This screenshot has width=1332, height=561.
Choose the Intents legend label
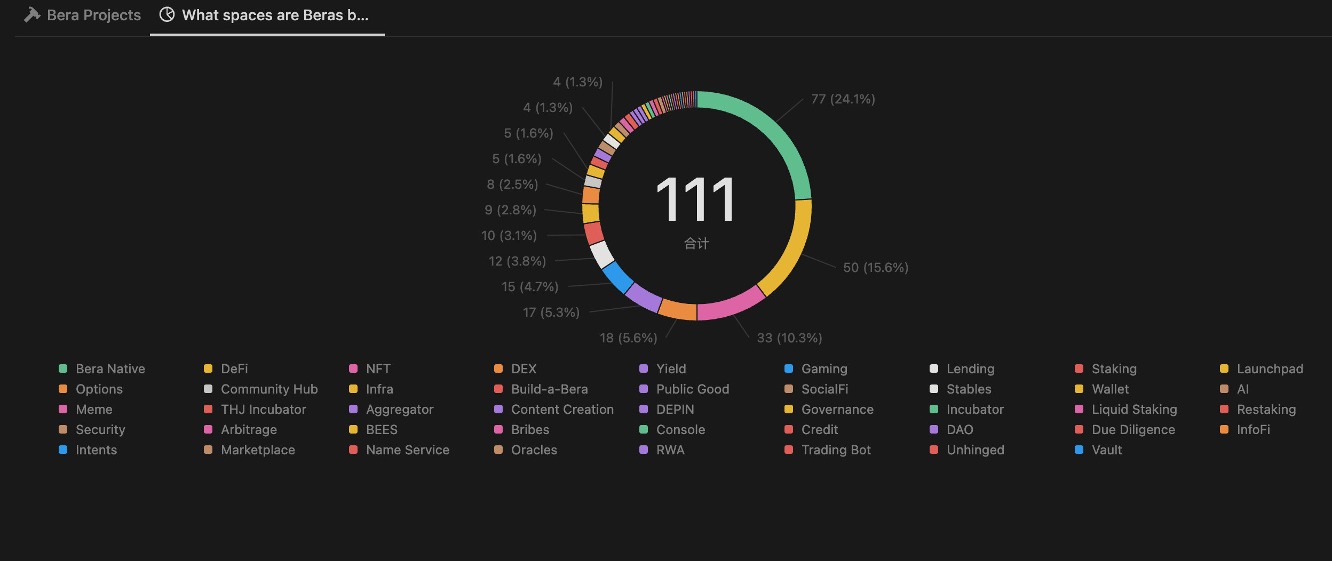[96, 450]
